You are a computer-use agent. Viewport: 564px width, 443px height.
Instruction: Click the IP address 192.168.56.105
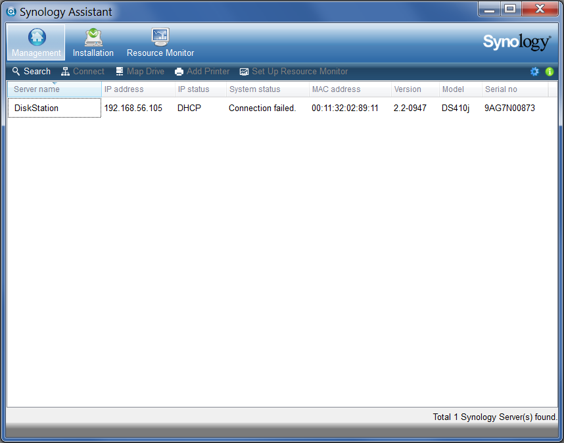click(x=133, y=108)
